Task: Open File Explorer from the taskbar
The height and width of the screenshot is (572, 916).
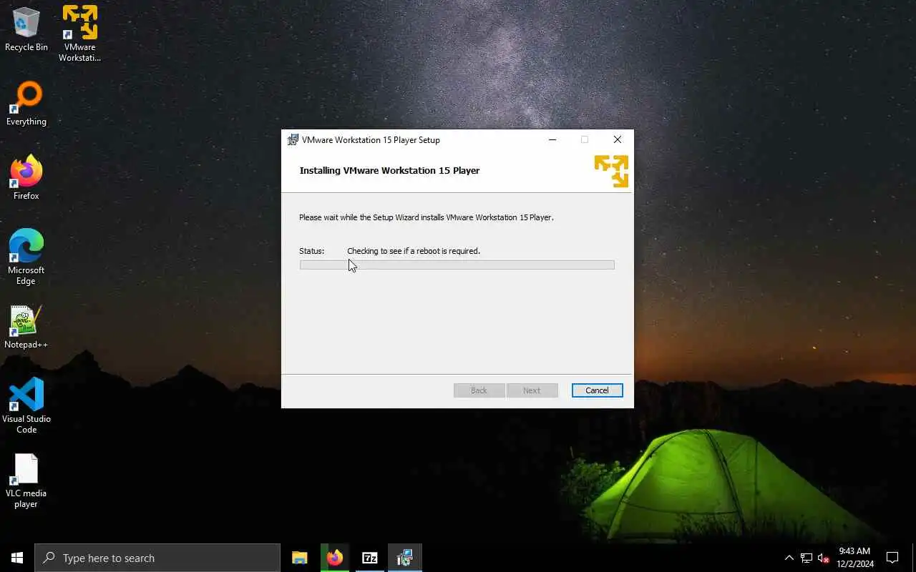Action: tap(300, 558)
